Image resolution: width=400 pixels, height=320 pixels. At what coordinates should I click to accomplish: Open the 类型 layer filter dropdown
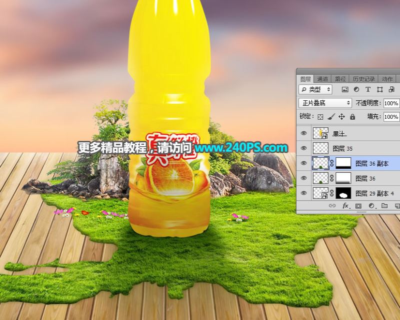(315, 89)
